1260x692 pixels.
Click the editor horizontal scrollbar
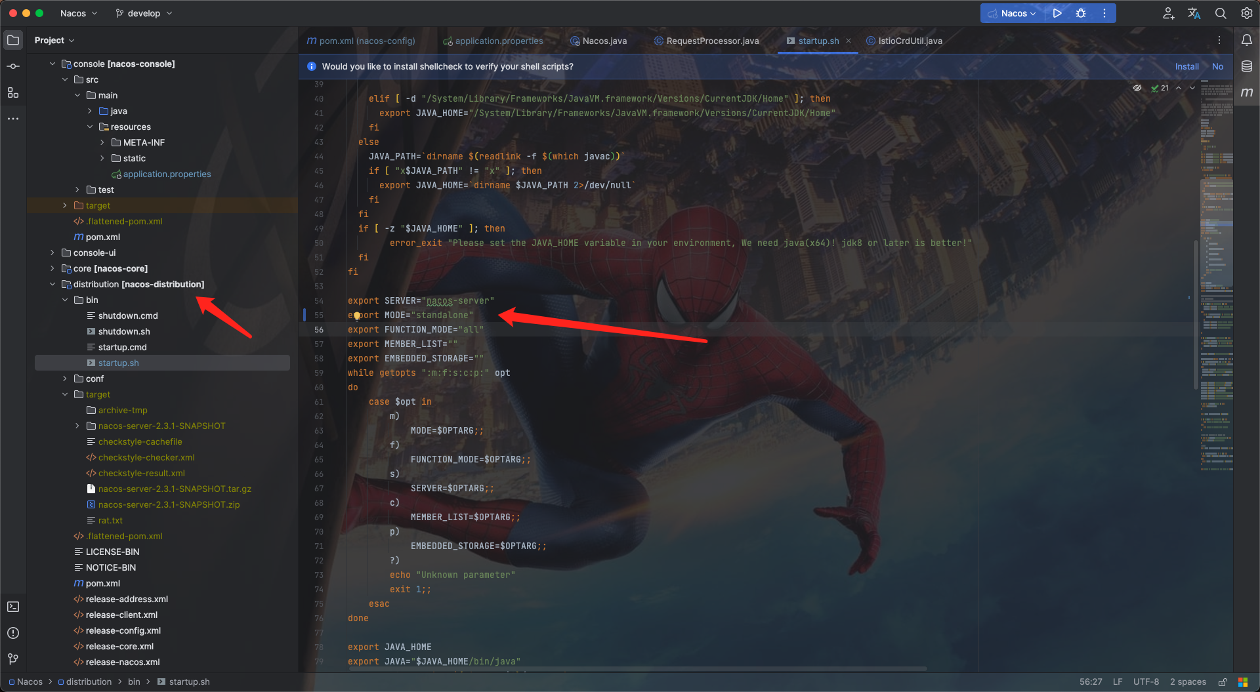coord(637,669)
